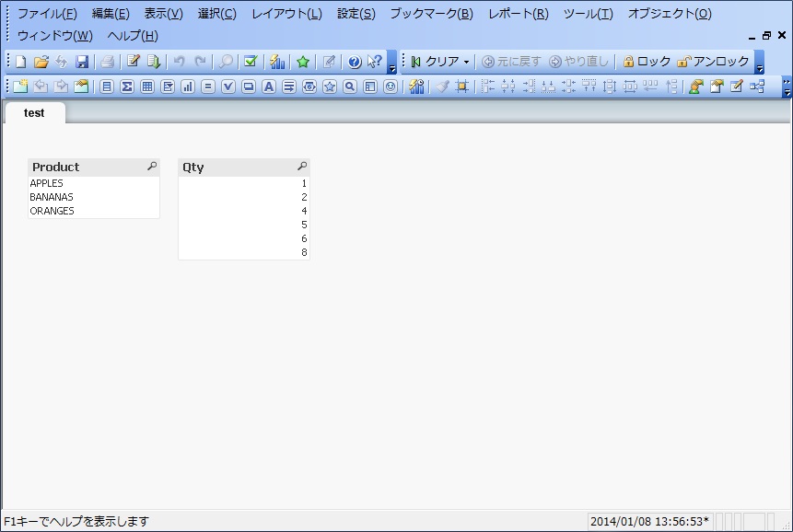Toggle the Design Grid icon

461,87
